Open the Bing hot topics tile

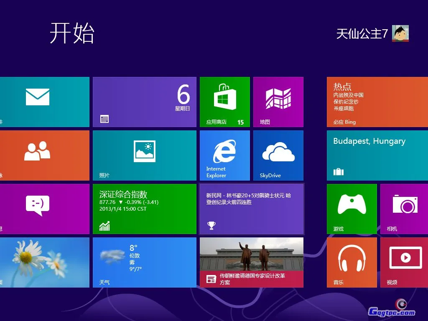pos(377,102)
